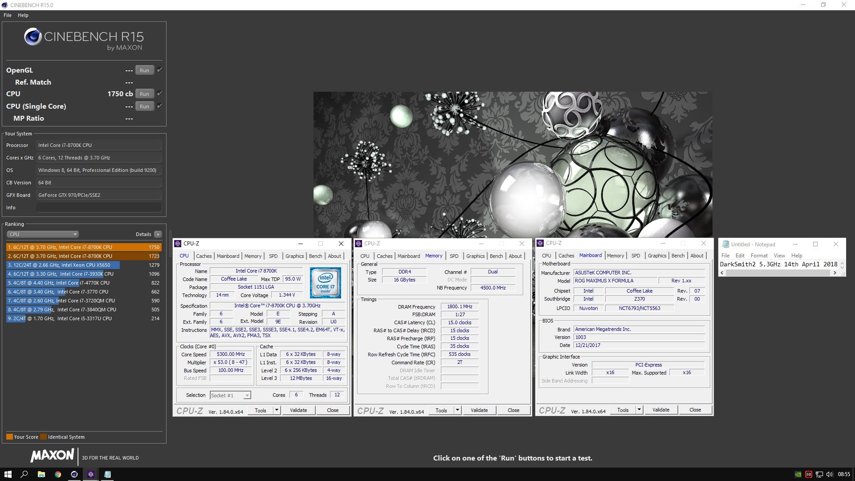Select ranking row 1 i7-8700K score 1750
The width and height of the screenshot is (855, 481).
coord(84,247)
